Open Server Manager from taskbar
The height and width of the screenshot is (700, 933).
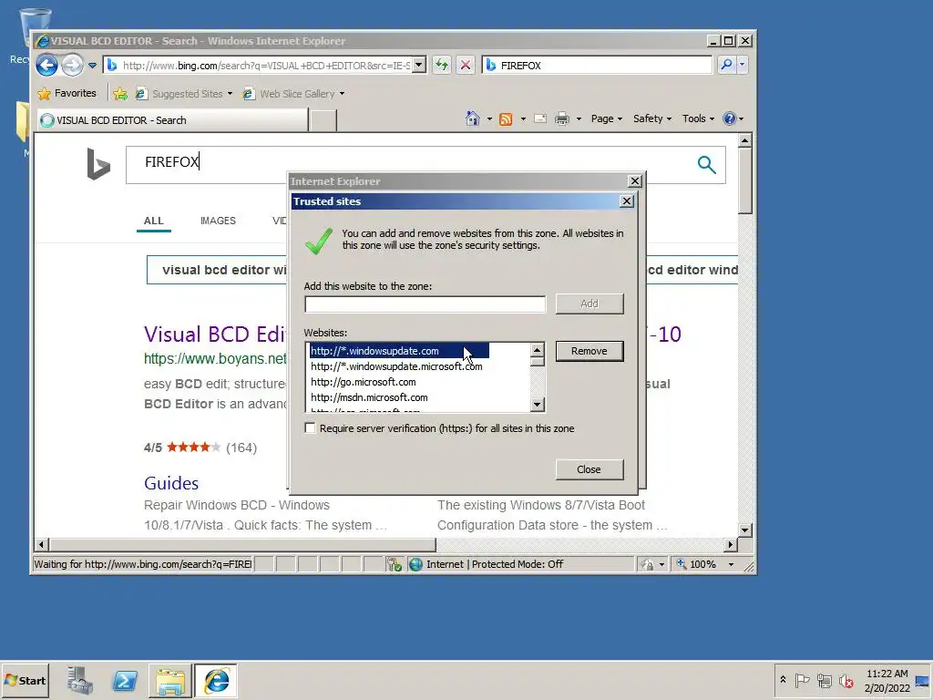click(80, 680)
